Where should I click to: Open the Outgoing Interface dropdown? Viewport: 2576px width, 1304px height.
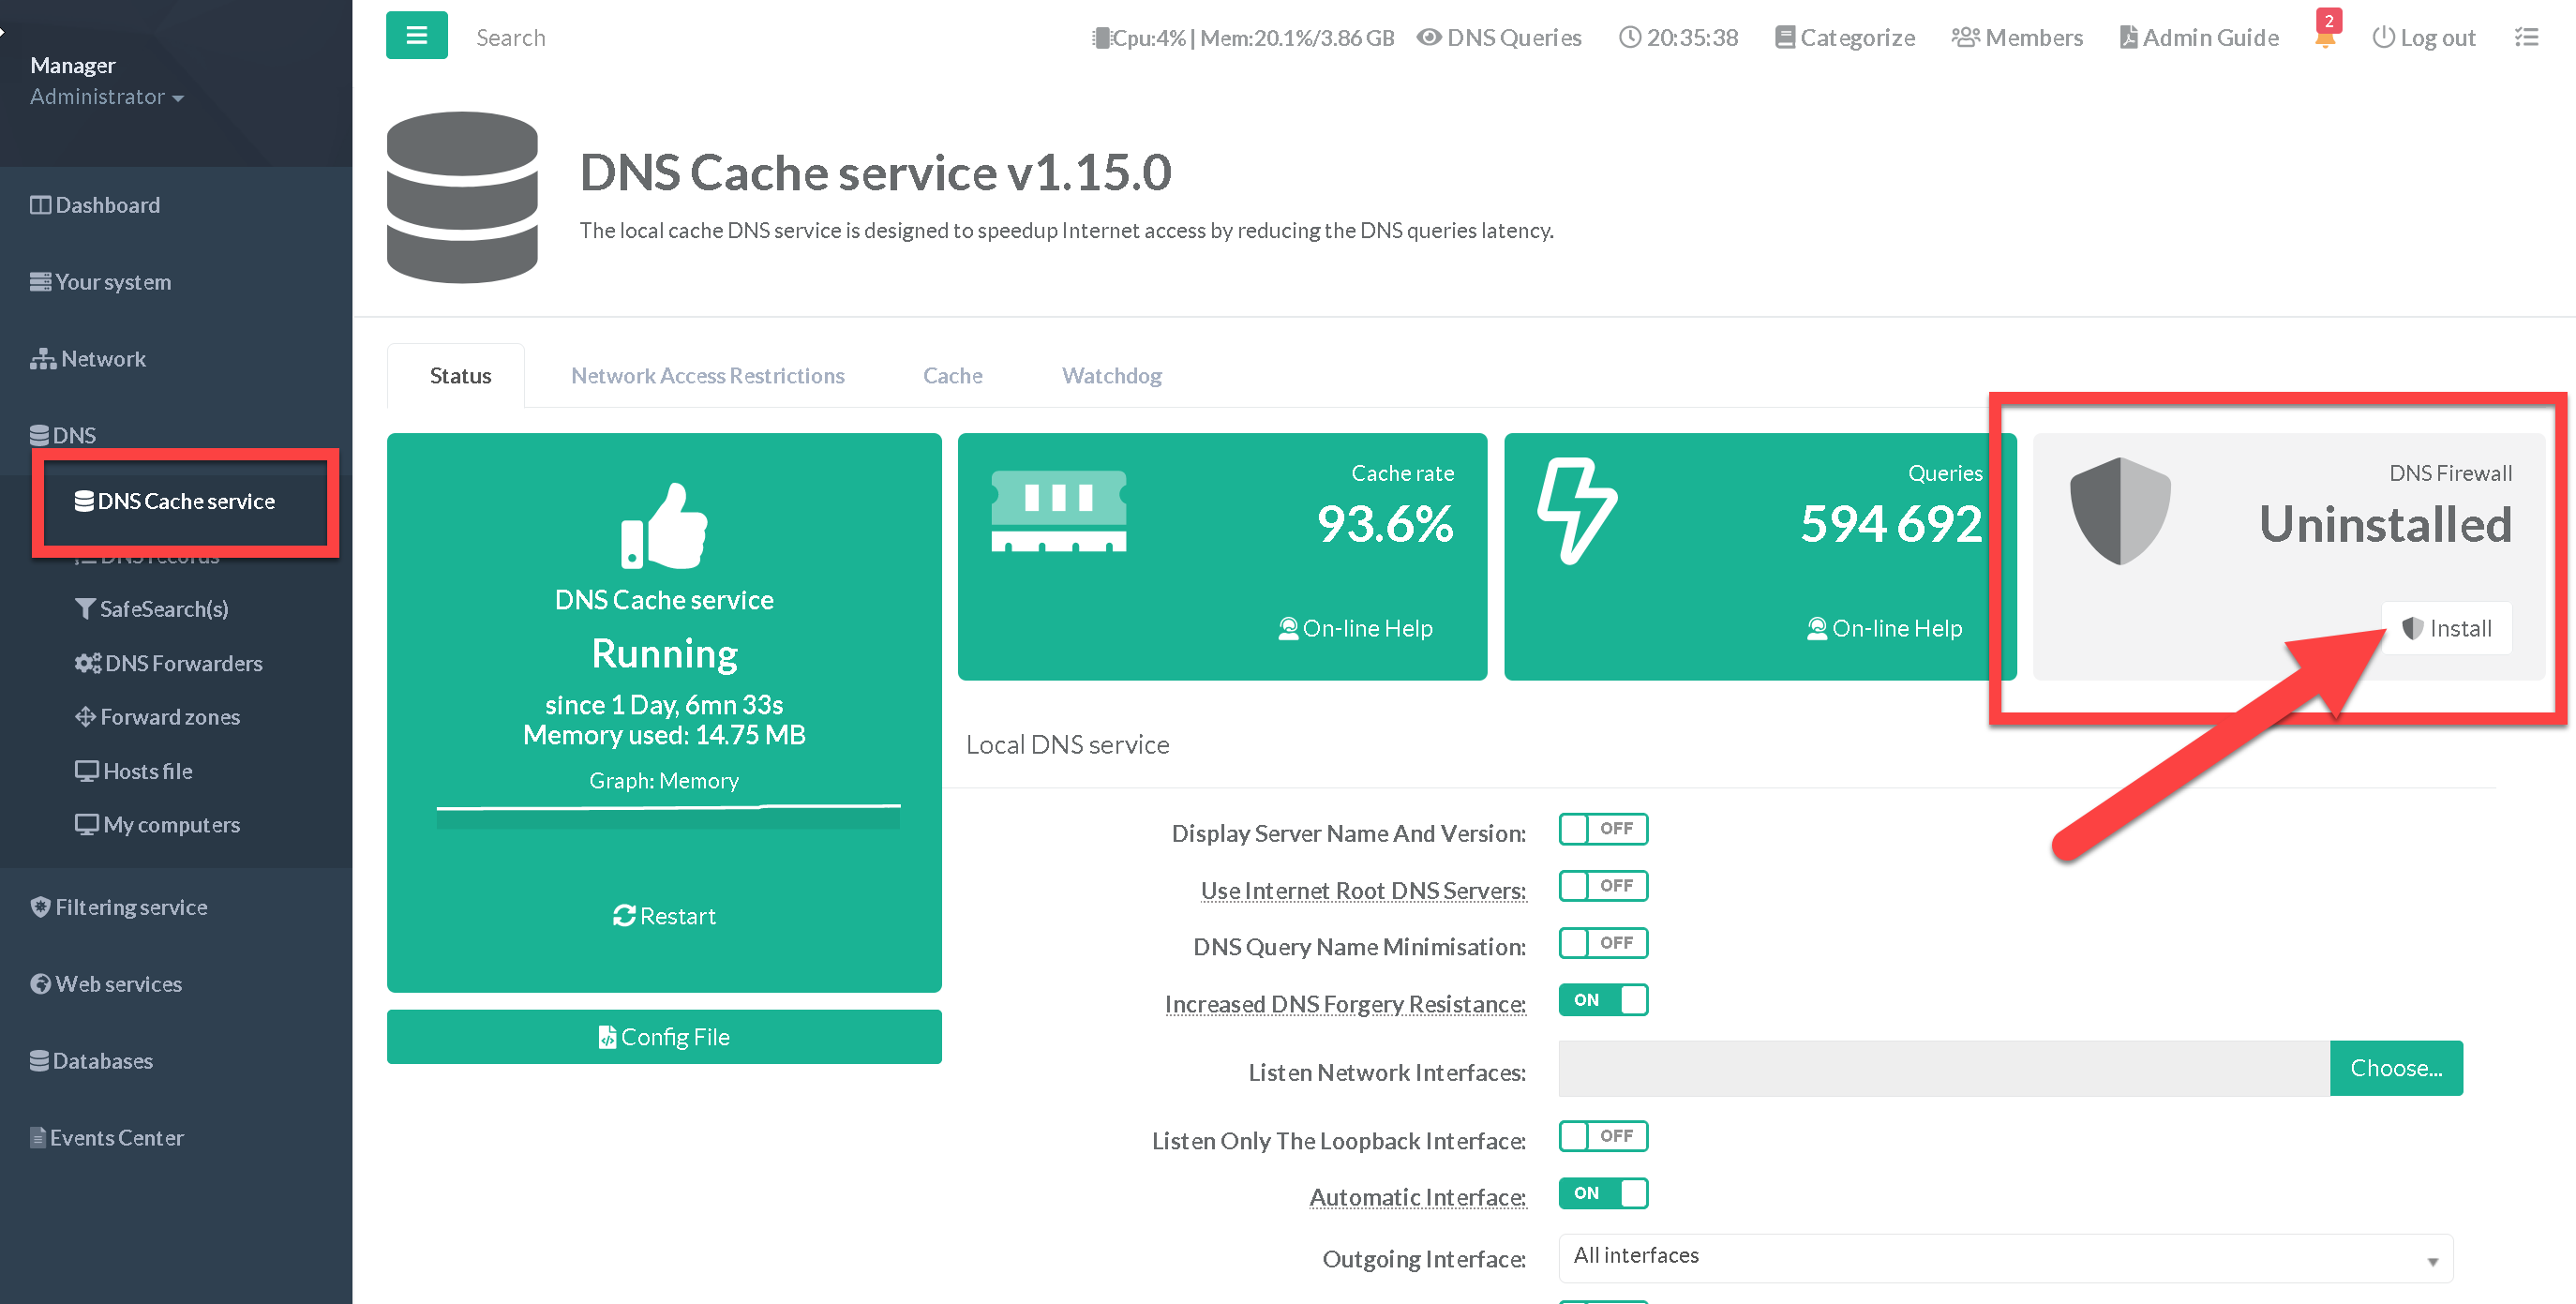tap(2004, 1257)
